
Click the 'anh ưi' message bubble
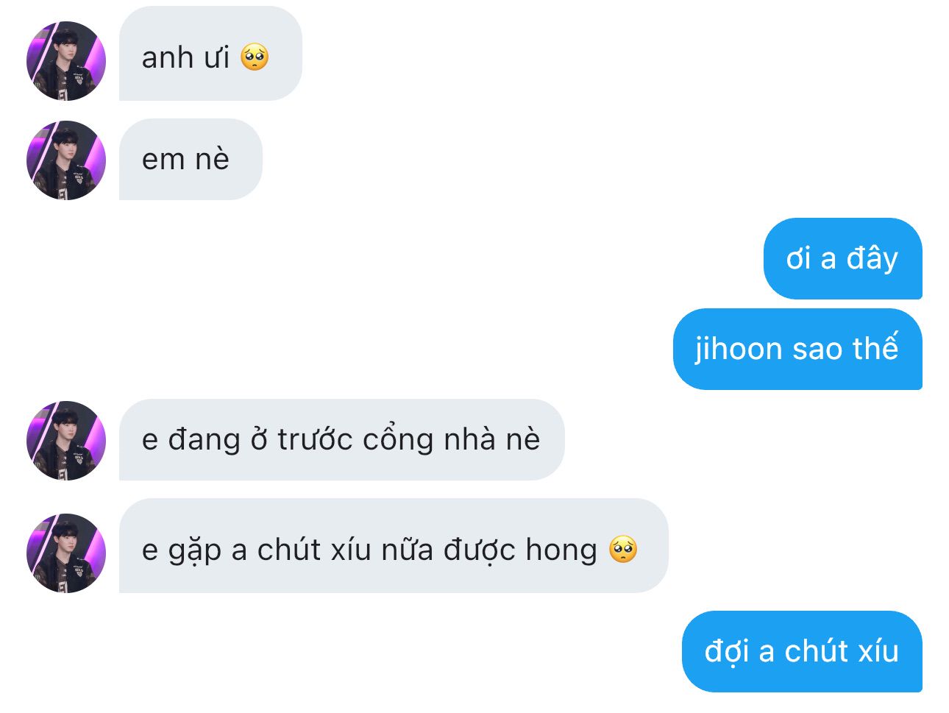pyautogui.click(x=210, y=54)
